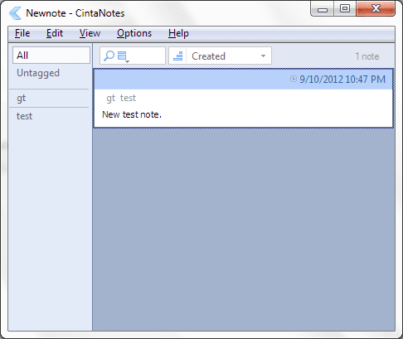Filter notes by the test tag in the sidebar
This screenshot has width=403, height=339.
coord(25,116)
